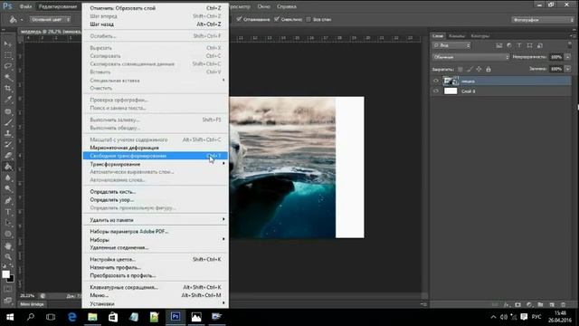Toggle layer filtering switch
This screenshot has width=579, height=326.
[x=570, y=45]
